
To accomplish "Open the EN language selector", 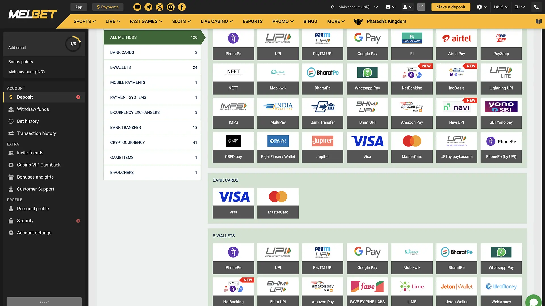I will 519,7.
